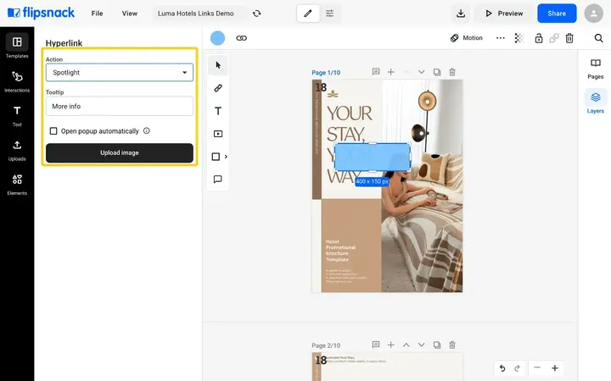Open the Templates sidebar panel

click(17, 47)
